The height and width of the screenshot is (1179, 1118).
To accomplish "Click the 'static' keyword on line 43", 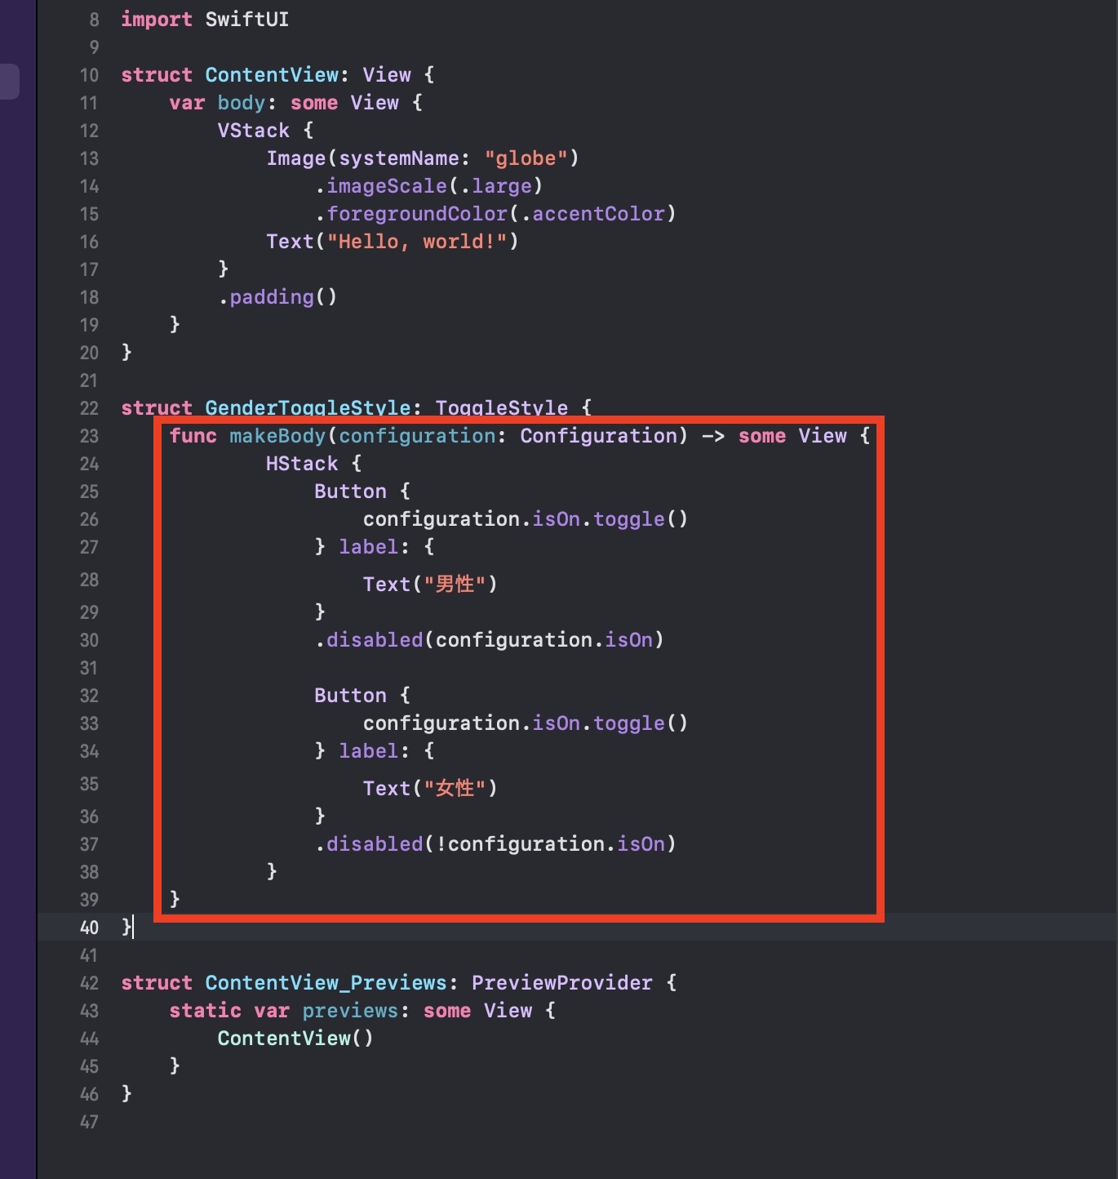I will click(x=206, y=1011).
